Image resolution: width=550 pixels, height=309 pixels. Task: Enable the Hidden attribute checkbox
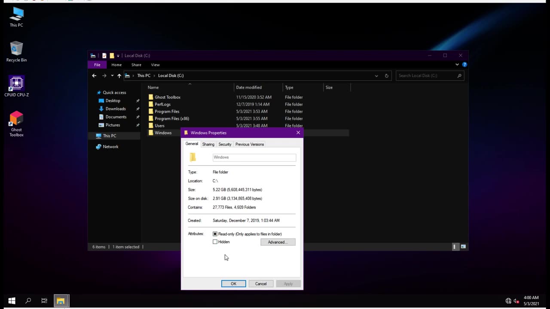(x=215, y=242)
